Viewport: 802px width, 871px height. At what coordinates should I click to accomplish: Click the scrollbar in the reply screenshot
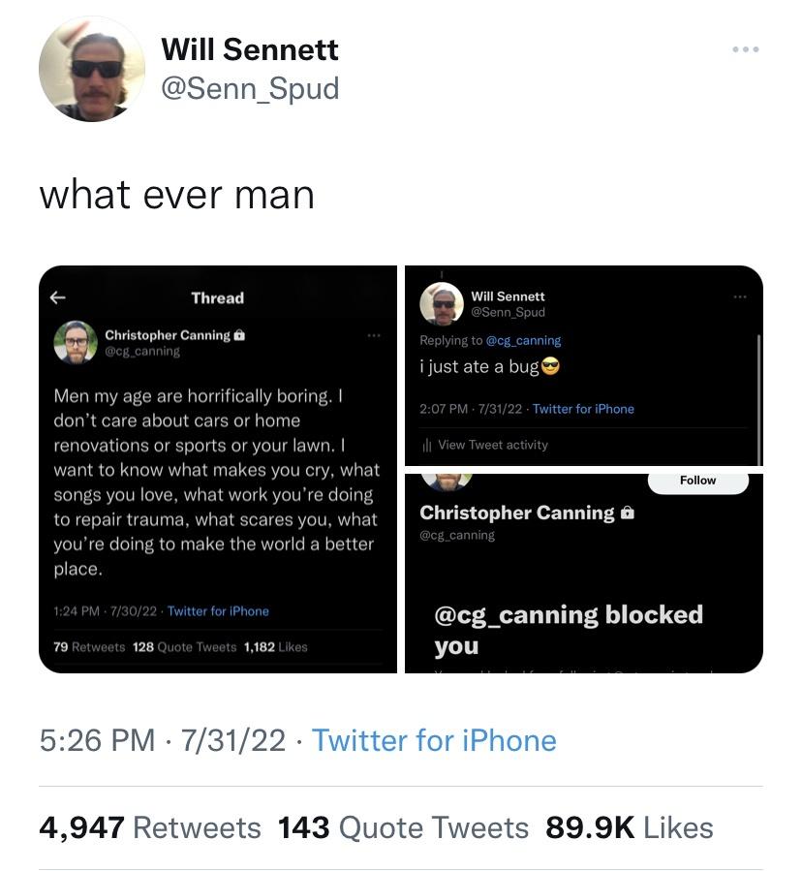coord(758,400)
